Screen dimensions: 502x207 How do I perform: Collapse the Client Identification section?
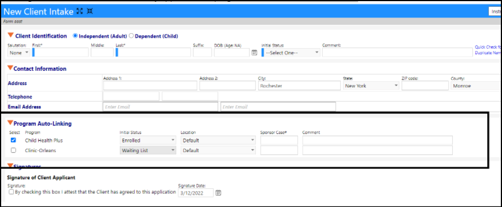(x=10, y=35)
